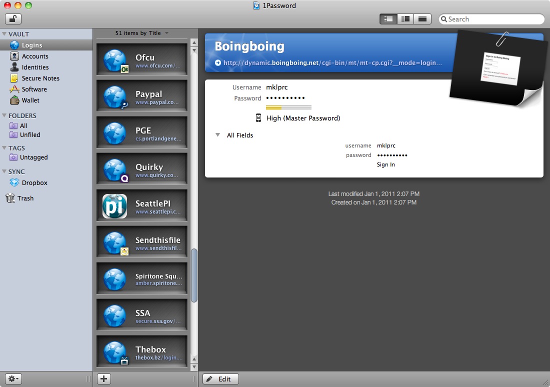This screenshot has height=387, width=550.
Task: Open the Trash can icon
Action: click(x=10, y=198)
